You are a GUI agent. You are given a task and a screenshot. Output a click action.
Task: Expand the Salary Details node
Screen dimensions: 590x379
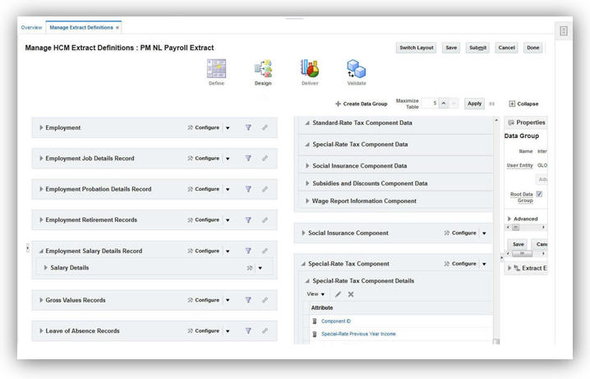pos(46,267)
